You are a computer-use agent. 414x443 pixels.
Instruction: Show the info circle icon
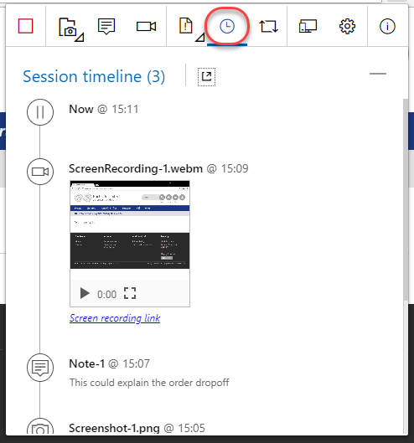point(387,27)
